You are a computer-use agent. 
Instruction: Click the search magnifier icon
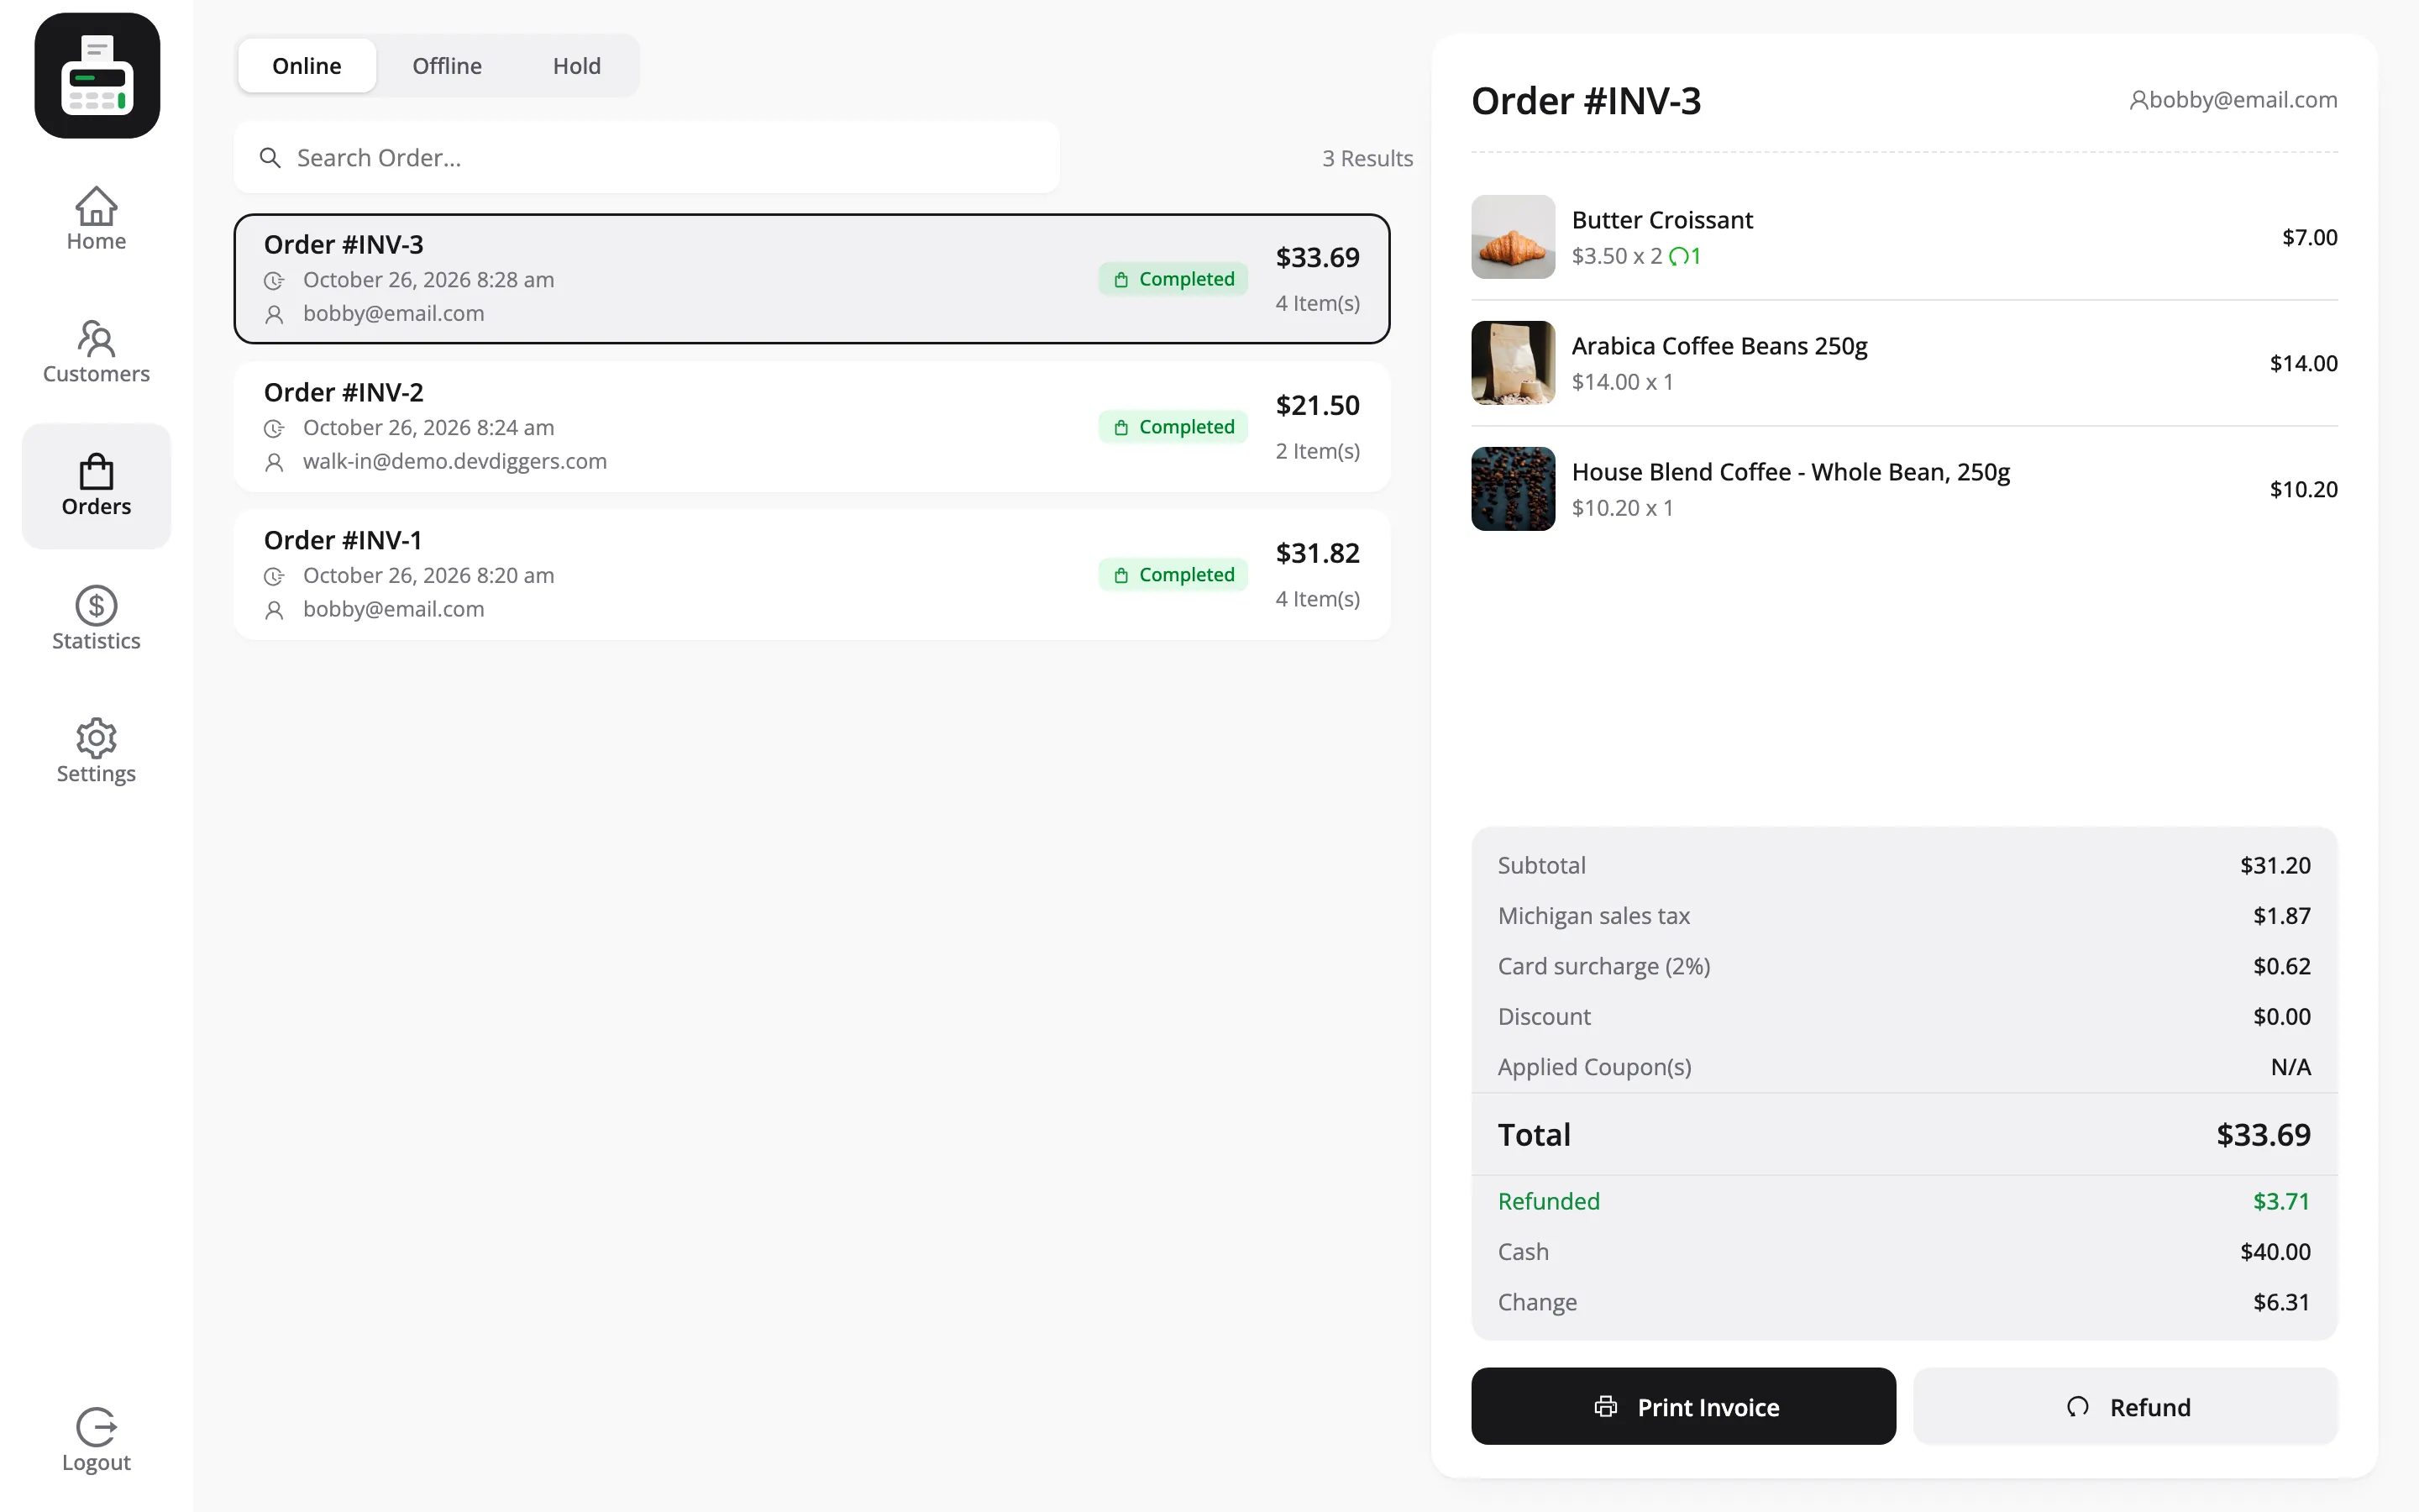pos(270,158)
